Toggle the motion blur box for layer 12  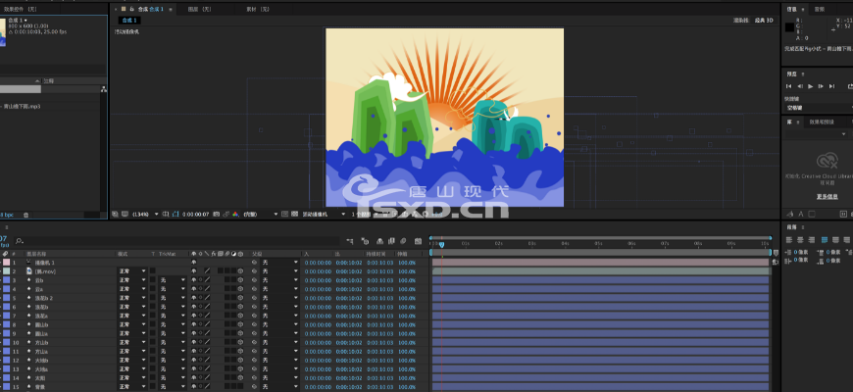(x=226, y=360)
